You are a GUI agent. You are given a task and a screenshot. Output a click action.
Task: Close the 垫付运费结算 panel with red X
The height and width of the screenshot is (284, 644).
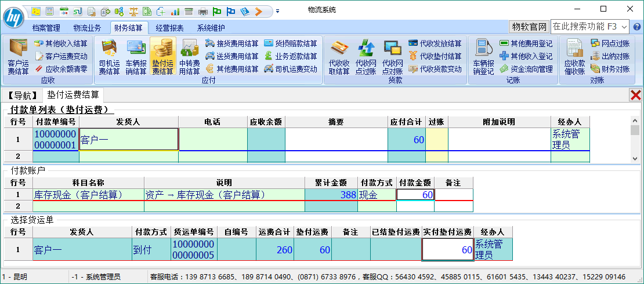635,95
